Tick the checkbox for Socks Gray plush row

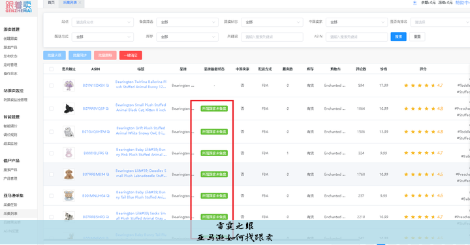coord(52,217)
